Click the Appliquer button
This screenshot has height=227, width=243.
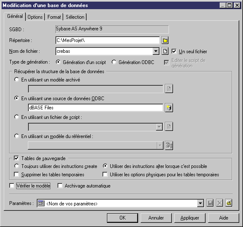tap(190, 218)
